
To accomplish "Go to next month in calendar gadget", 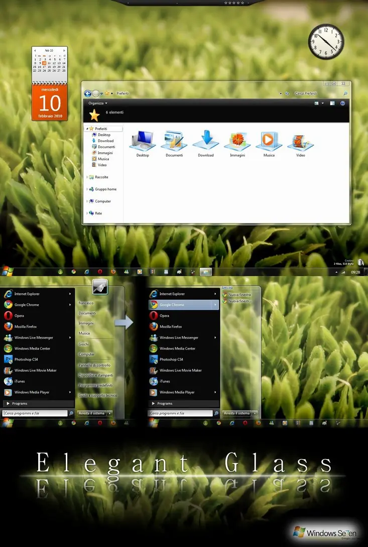I will (x=64, y=51).
